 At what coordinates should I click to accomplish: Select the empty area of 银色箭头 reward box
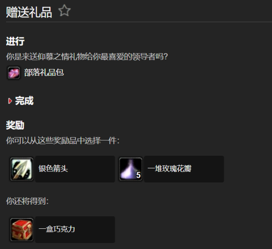pos(92,169)
